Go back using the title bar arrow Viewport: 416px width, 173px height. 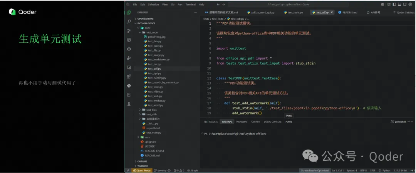pyautogui.click(x=218, y=5)
